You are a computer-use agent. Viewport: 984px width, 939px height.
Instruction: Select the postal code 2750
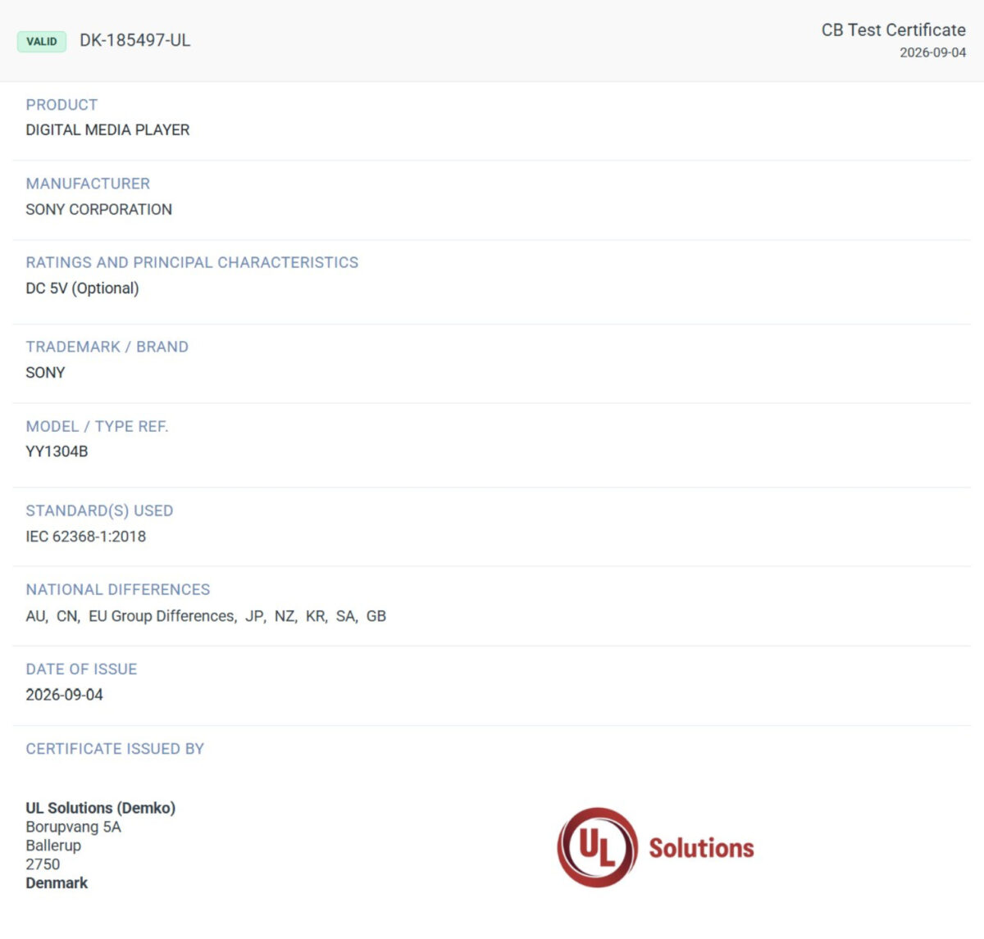pyautogui.click(x=43, y=864)
